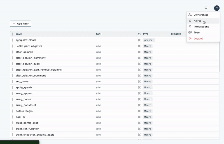Open the synq-dbt-cloud project row
The height and width of the screenshot is (144, 224).
point(25,40)
